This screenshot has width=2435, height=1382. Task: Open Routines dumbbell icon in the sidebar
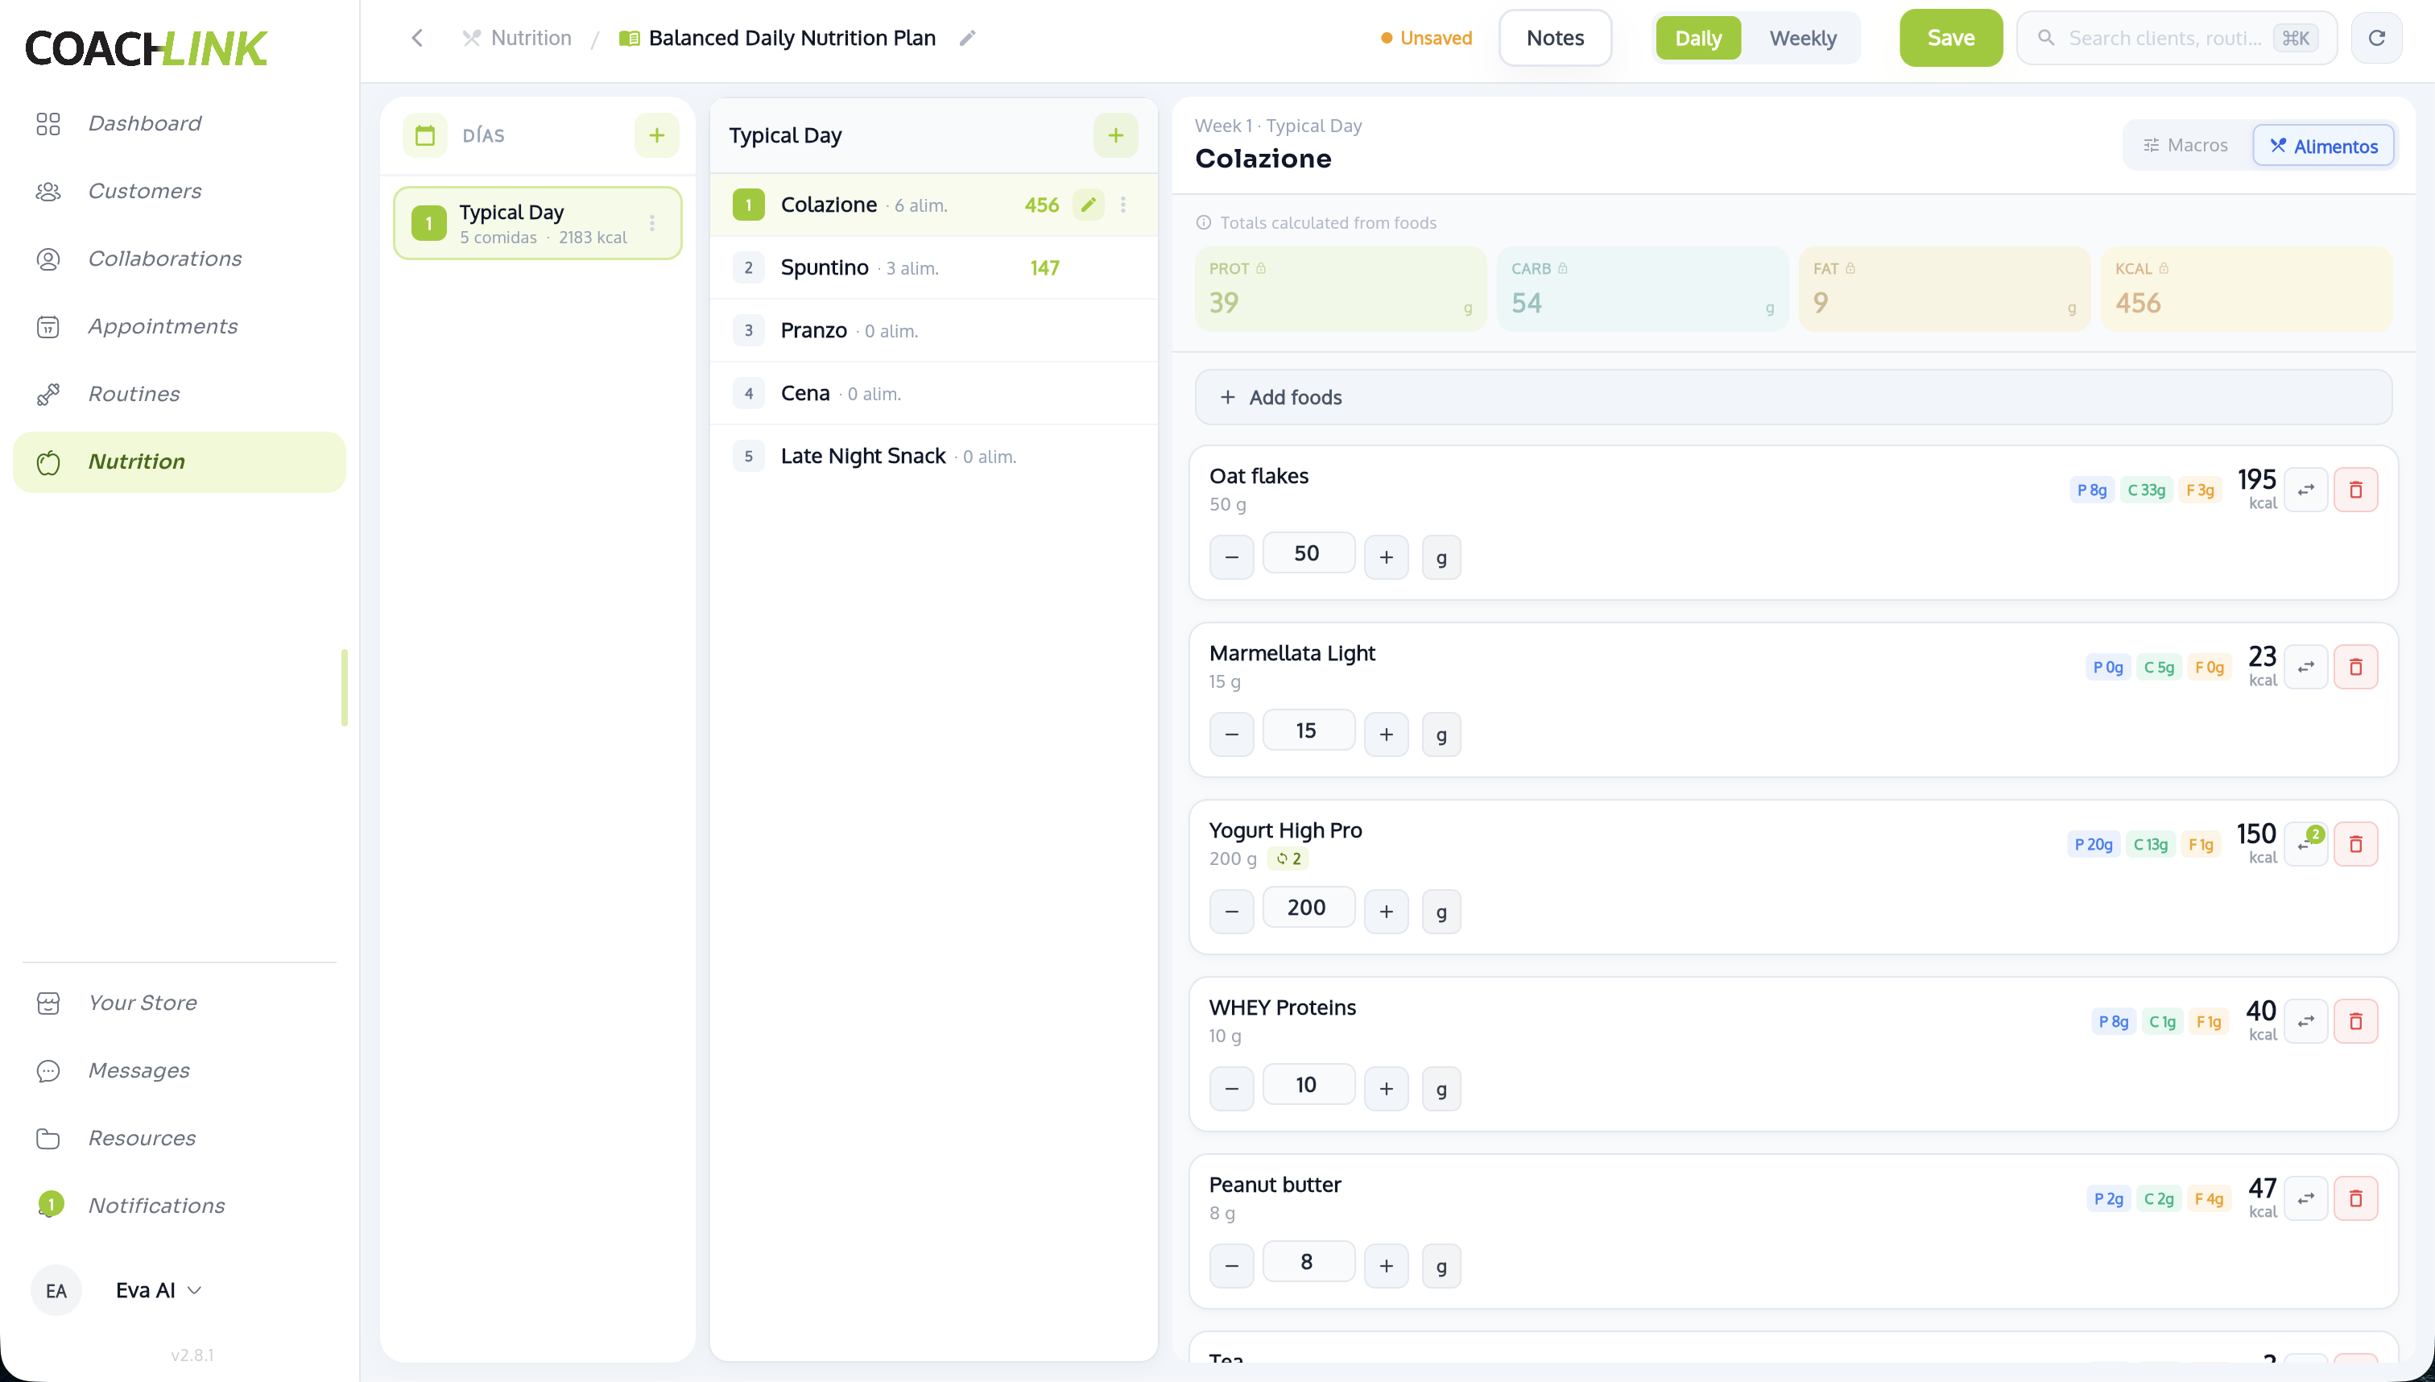[48, 394]
